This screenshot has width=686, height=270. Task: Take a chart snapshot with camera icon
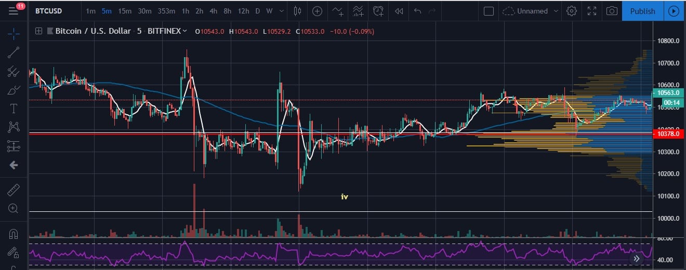[x=613, y=11]
